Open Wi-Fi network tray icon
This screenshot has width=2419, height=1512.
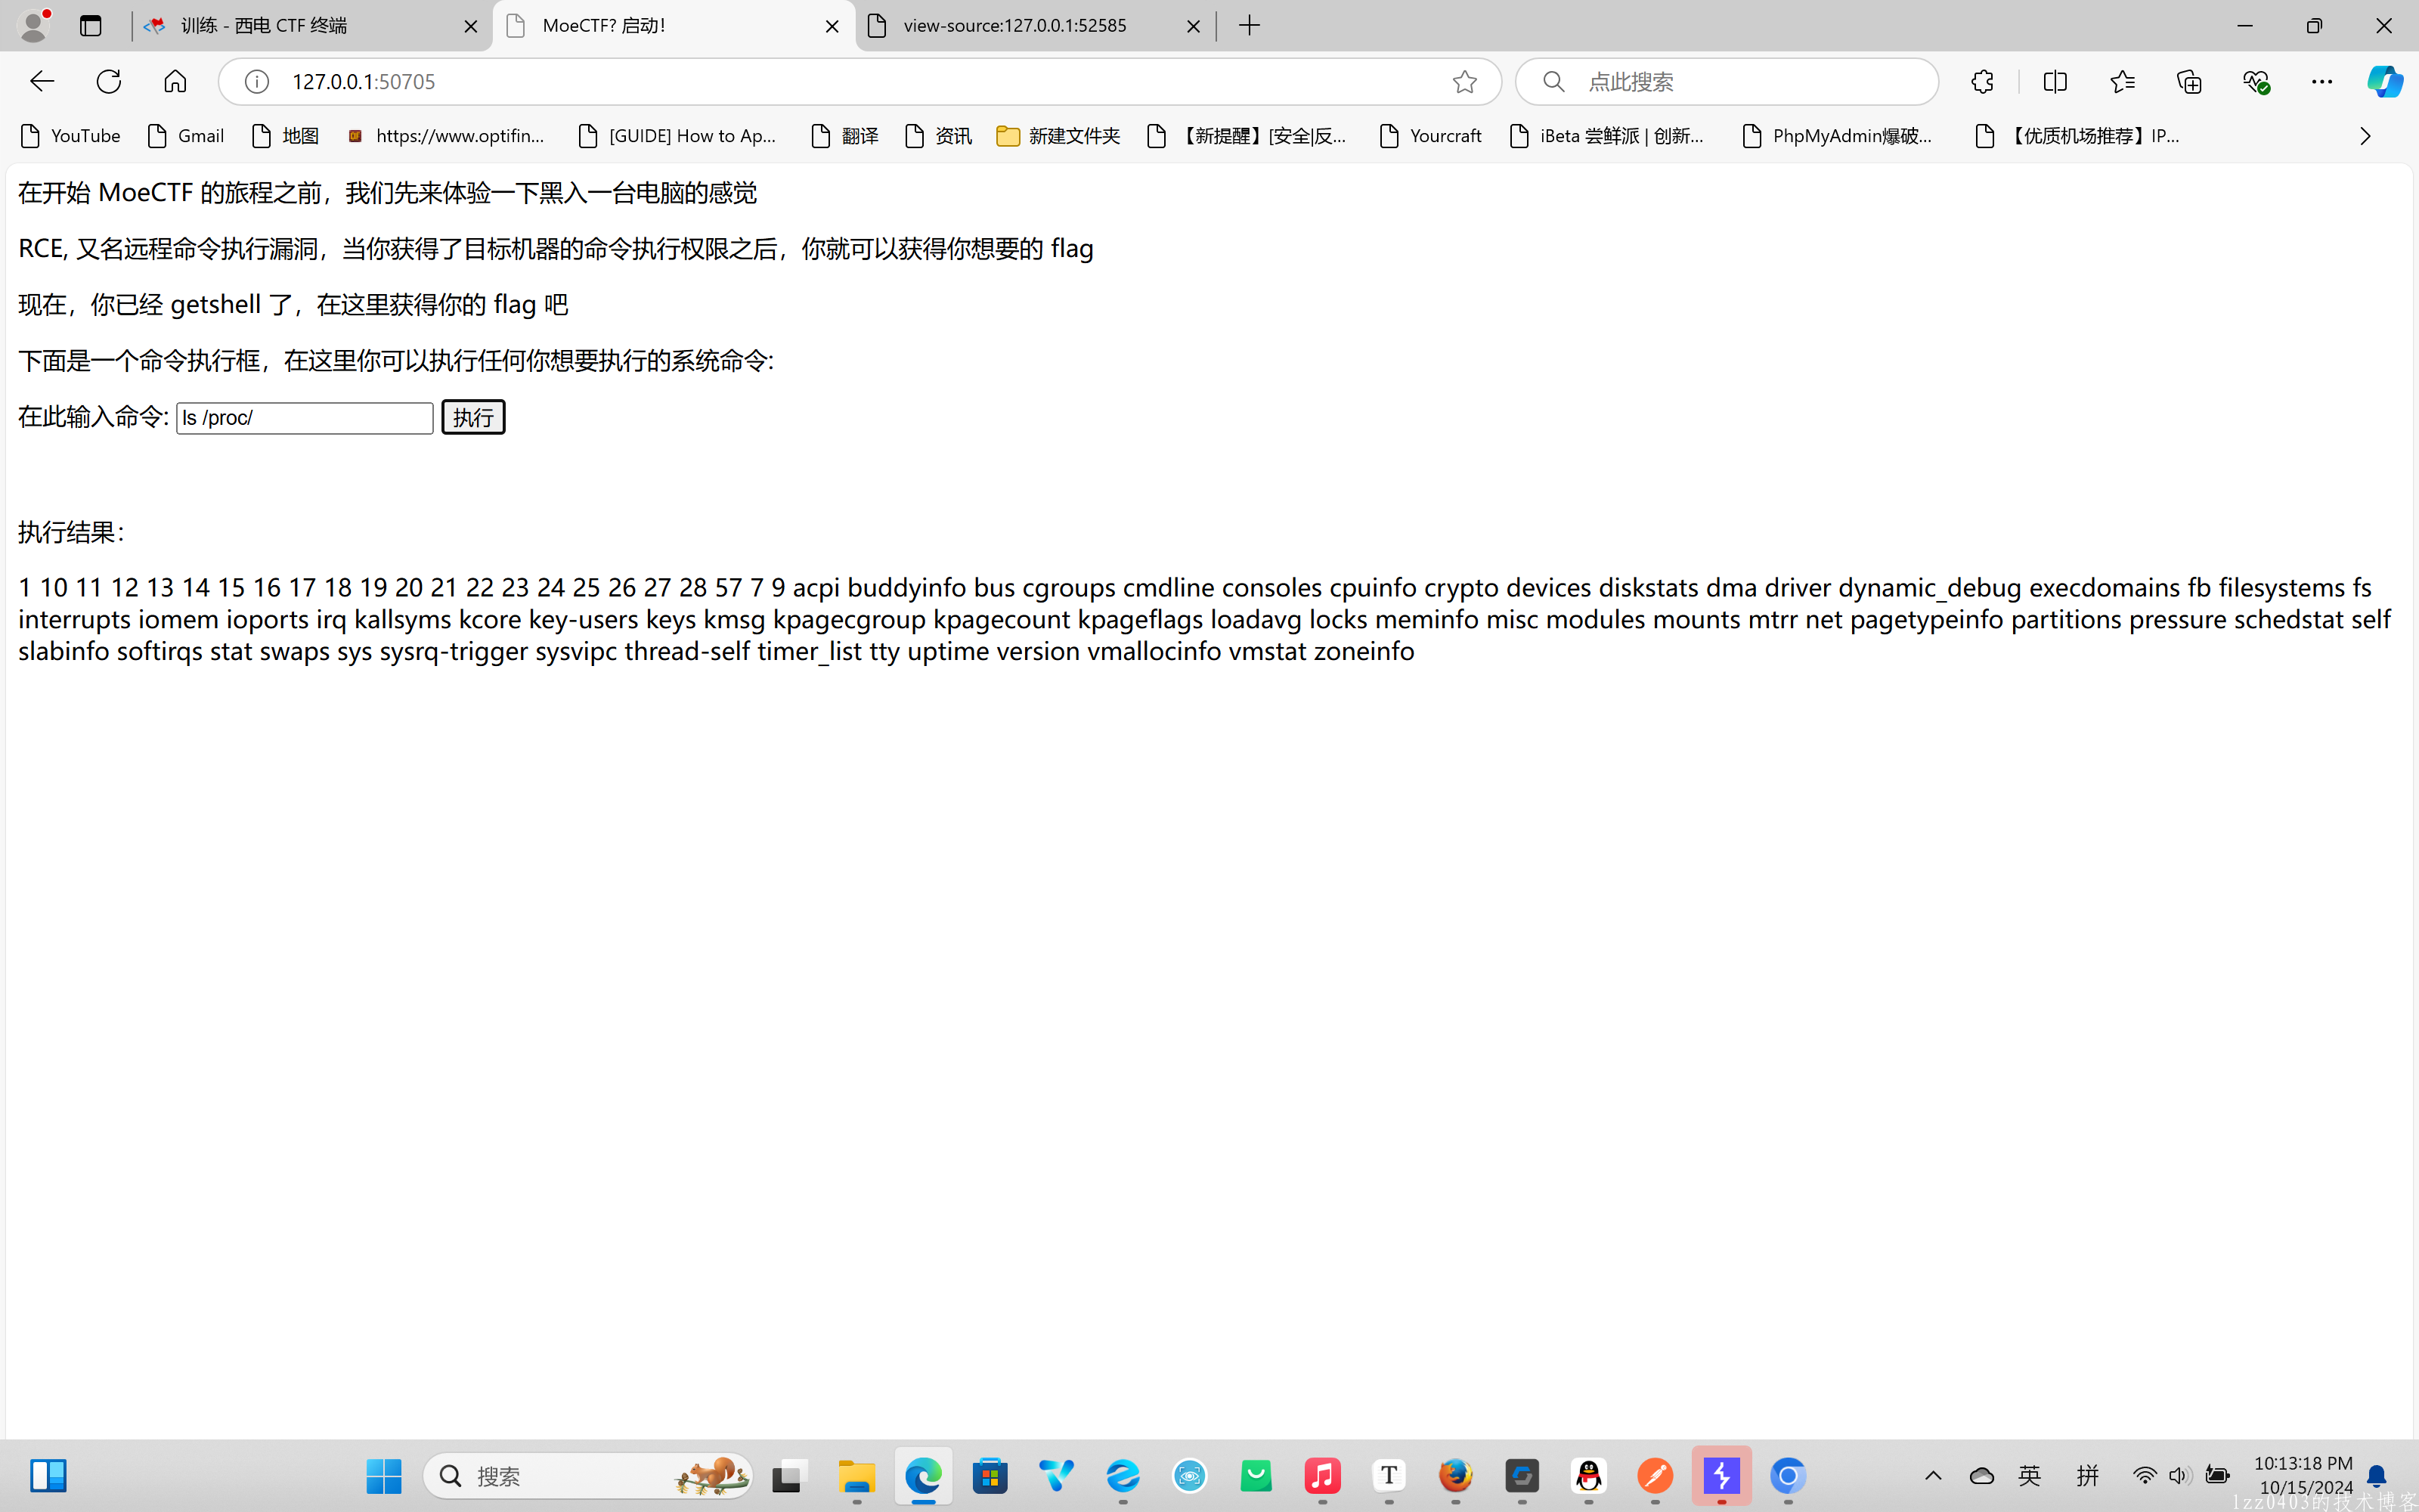pyautogui.click(x=2144, y=1475)
